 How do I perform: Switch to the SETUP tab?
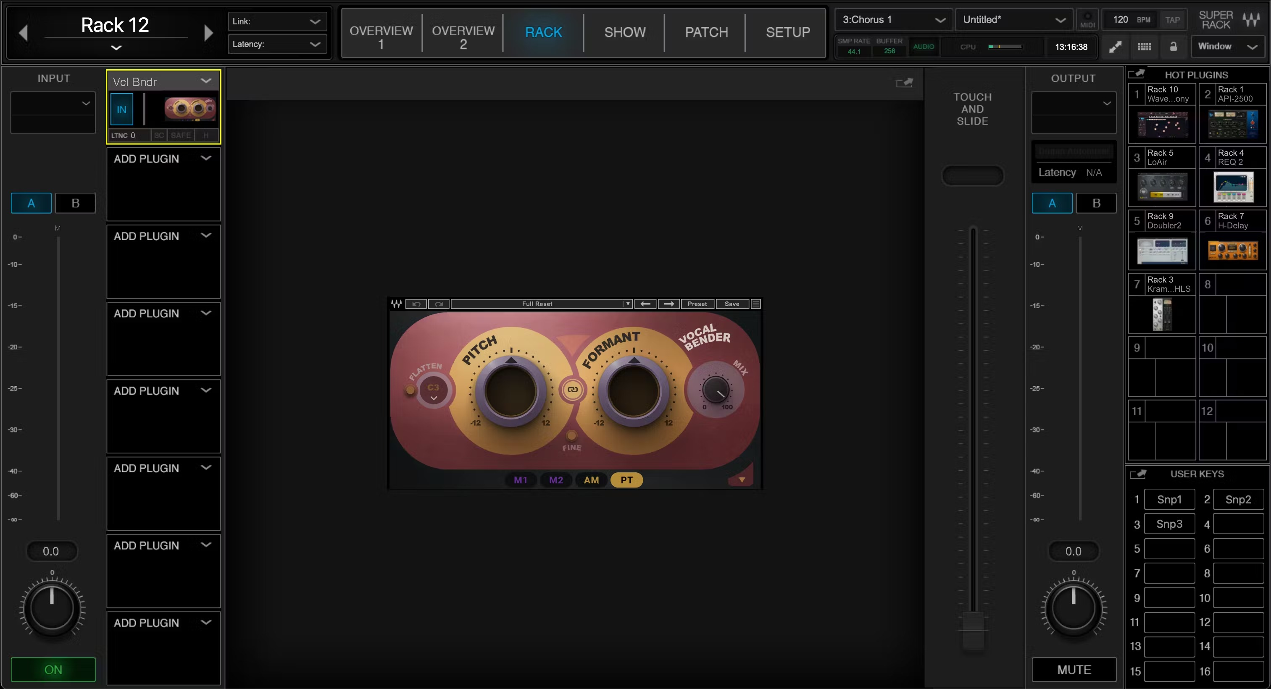[787, 33]
